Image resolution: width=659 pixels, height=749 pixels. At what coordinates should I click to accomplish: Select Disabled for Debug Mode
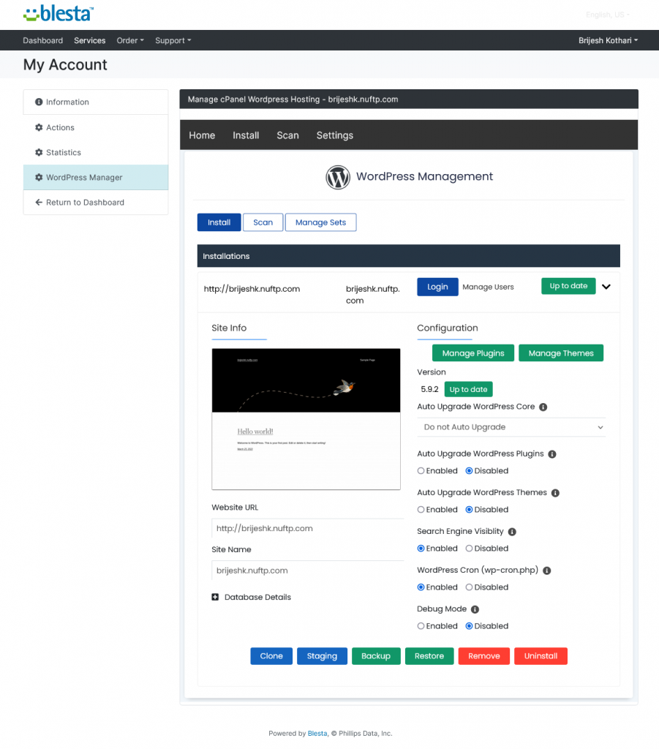pos(469,626)
